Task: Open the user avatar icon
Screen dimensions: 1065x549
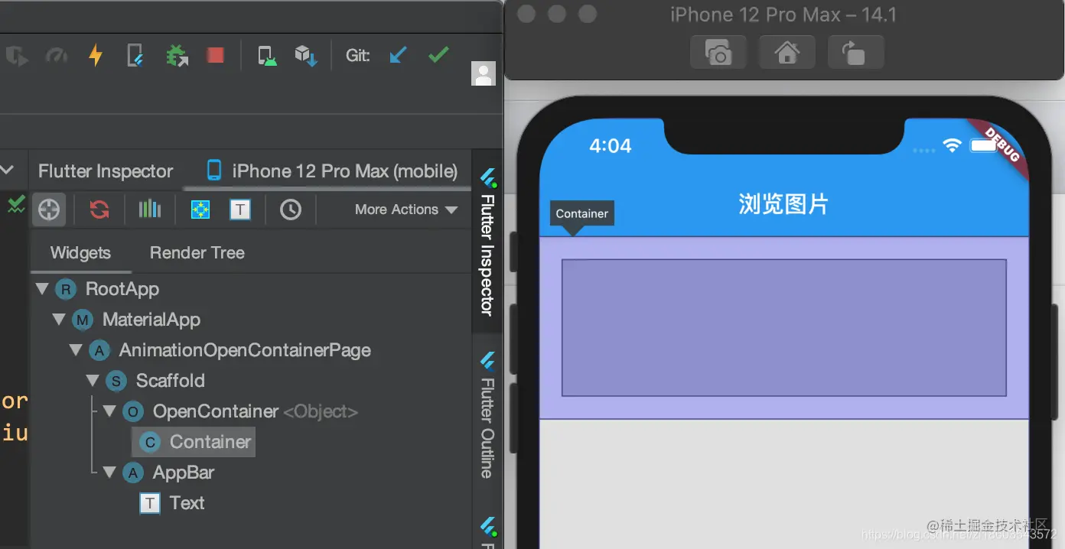Action: pyautogui.click(x=484, y=73)
